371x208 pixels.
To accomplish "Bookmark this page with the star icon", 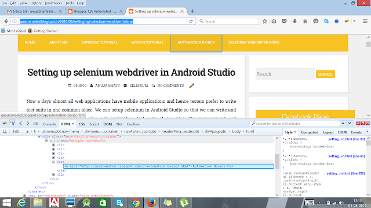I will (265, 21).
